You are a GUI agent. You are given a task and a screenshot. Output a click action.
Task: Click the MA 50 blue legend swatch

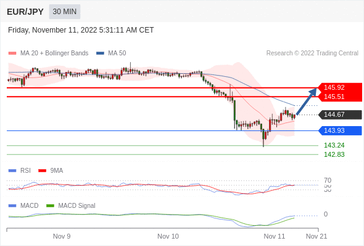click(x=100, y=54)
